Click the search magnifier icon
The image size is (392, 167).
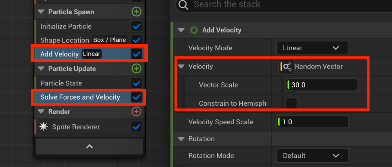click(x=182, y=5)
